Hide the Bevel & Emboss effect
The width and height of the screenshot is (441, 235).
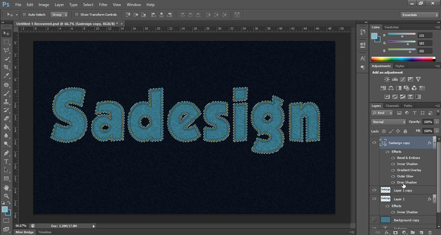coord(393,158)
